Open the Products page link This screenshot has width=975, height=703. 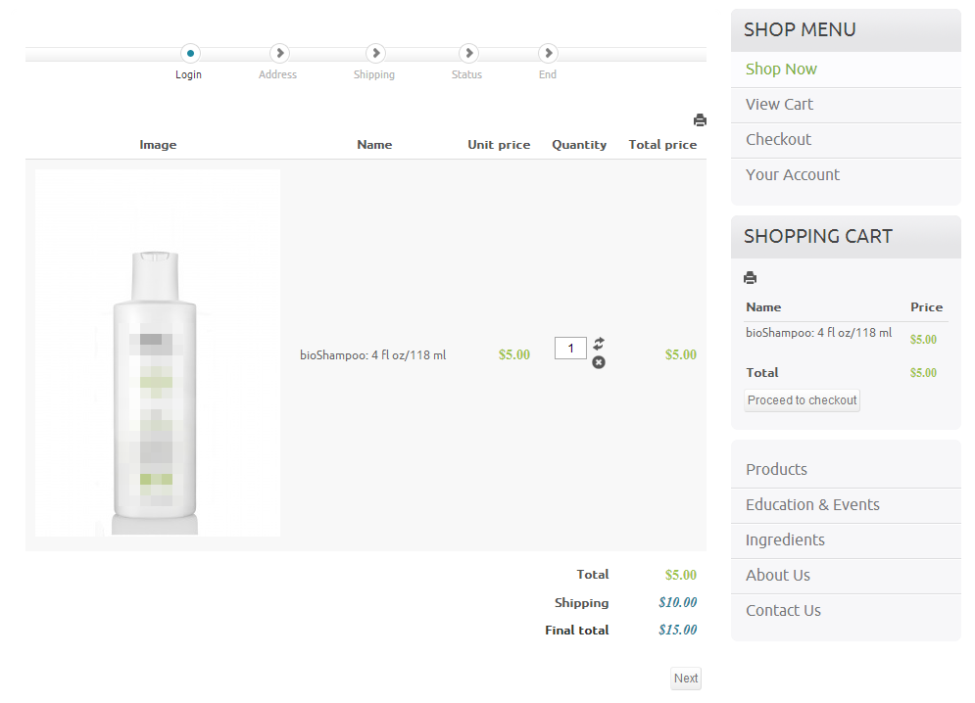tap(776, 469)
